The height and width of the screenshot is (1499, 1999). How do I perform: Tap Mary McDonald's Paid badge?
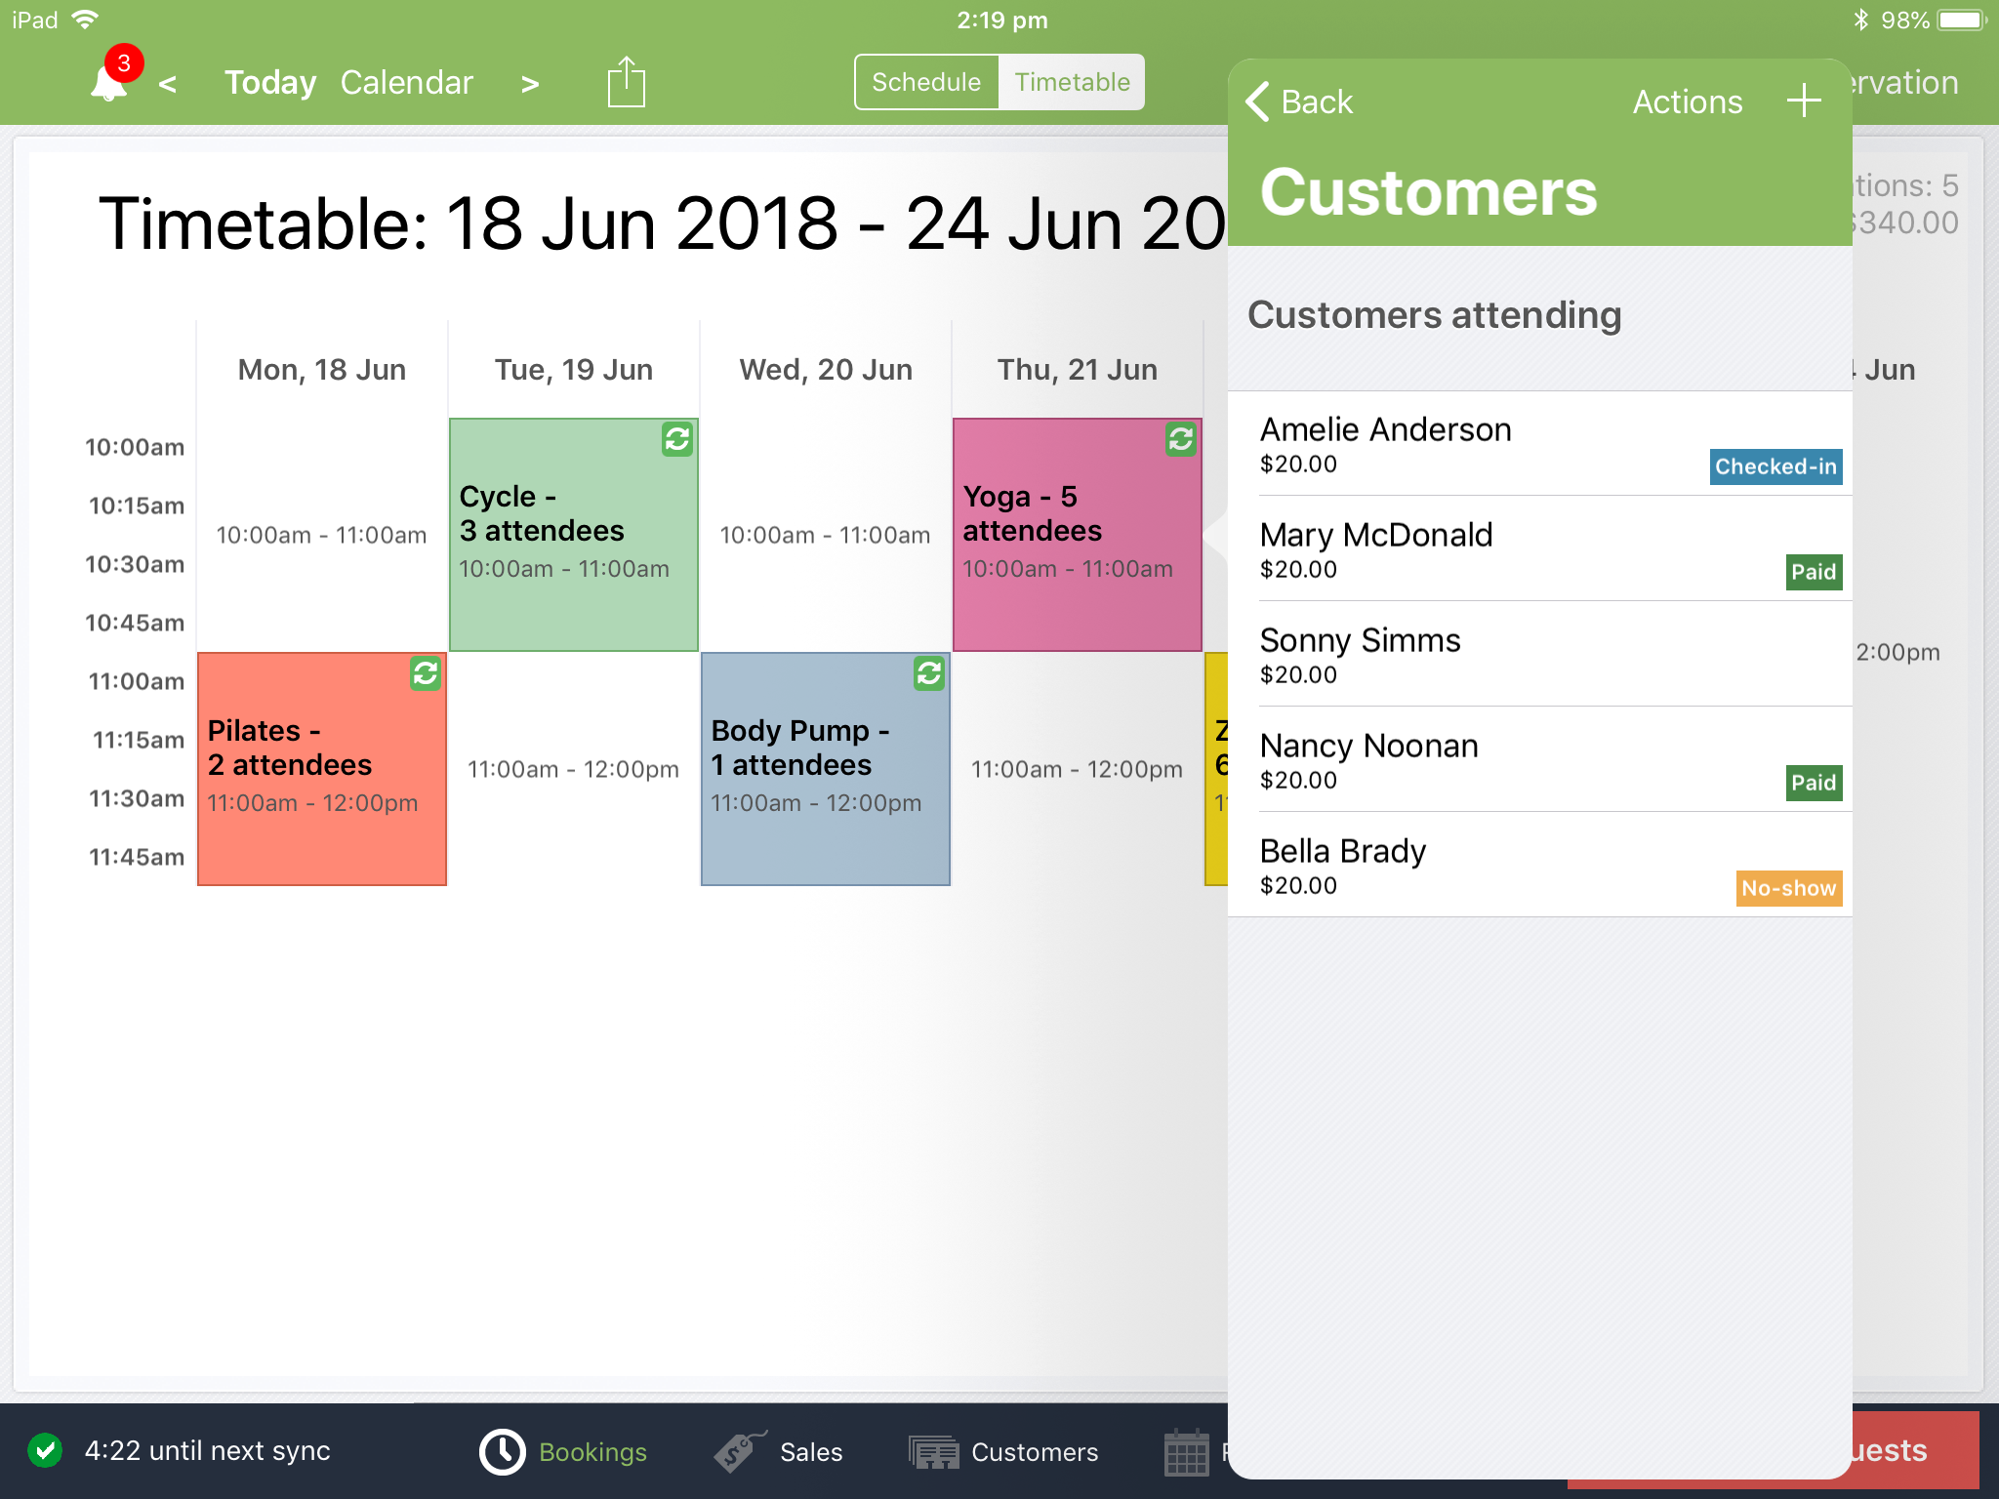click(1814, 572)
